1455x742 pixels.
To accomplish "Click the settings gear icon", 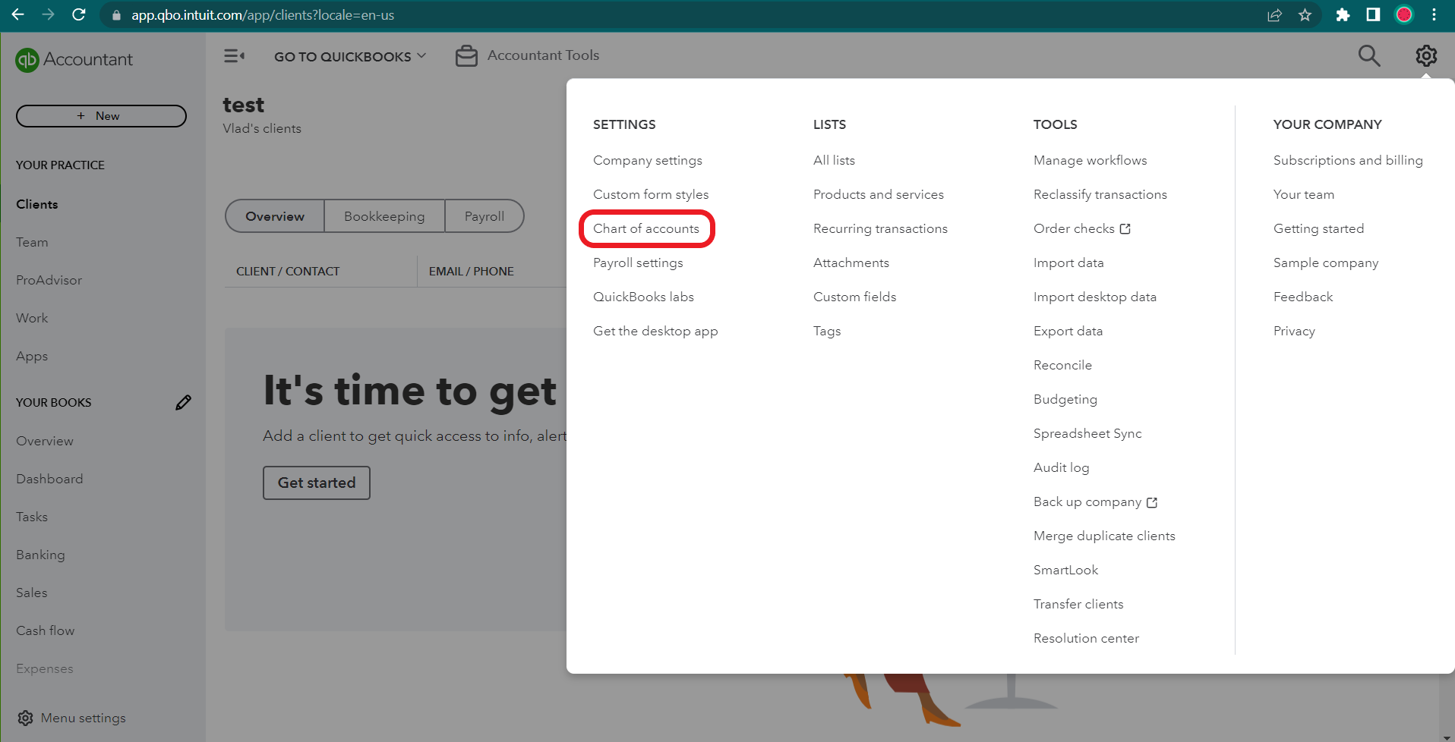I will [x=1426, y=55].
